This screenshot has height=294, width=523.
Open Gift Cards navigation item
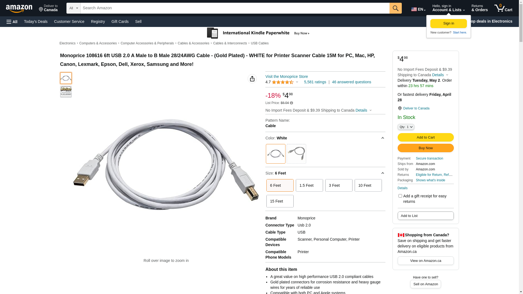(x=120, y=22)
